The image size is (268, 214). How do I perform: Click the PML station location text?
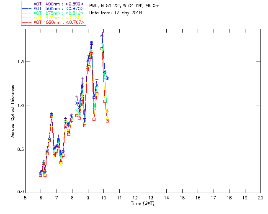(124, 5)
